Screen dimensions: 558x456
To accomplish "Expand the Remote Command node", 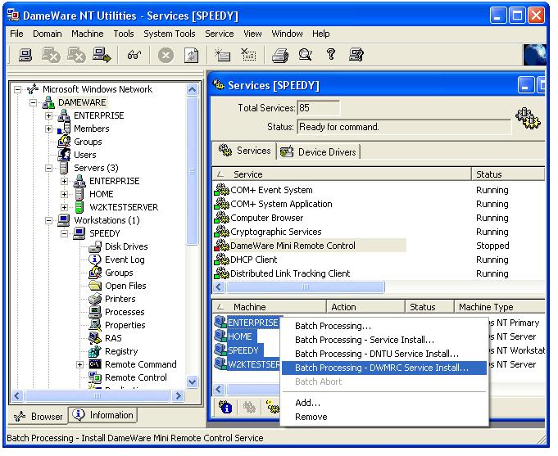I will tap(79, 364).
